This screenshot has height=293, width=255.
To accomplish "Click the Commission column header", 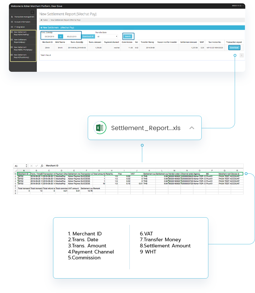I will [x=127, y=42].
